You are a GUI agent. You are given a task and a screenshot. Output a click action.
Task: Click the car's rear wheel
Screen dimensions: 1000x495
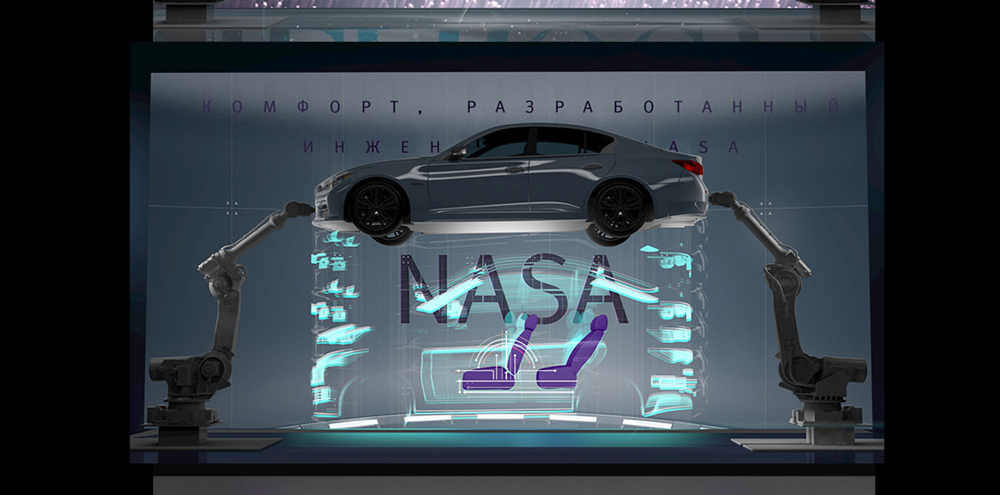(619, 206)
